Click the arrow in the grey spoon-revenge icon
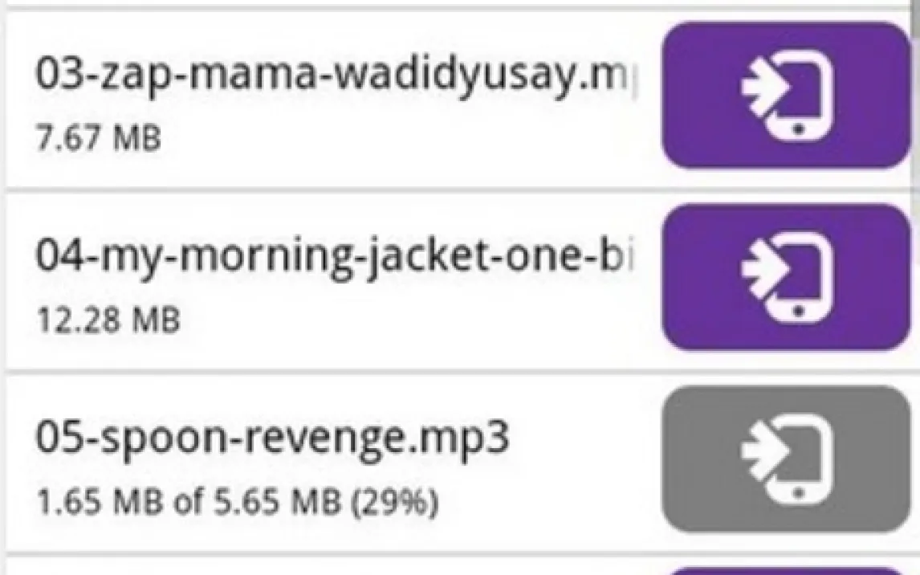 pos(756,453)
